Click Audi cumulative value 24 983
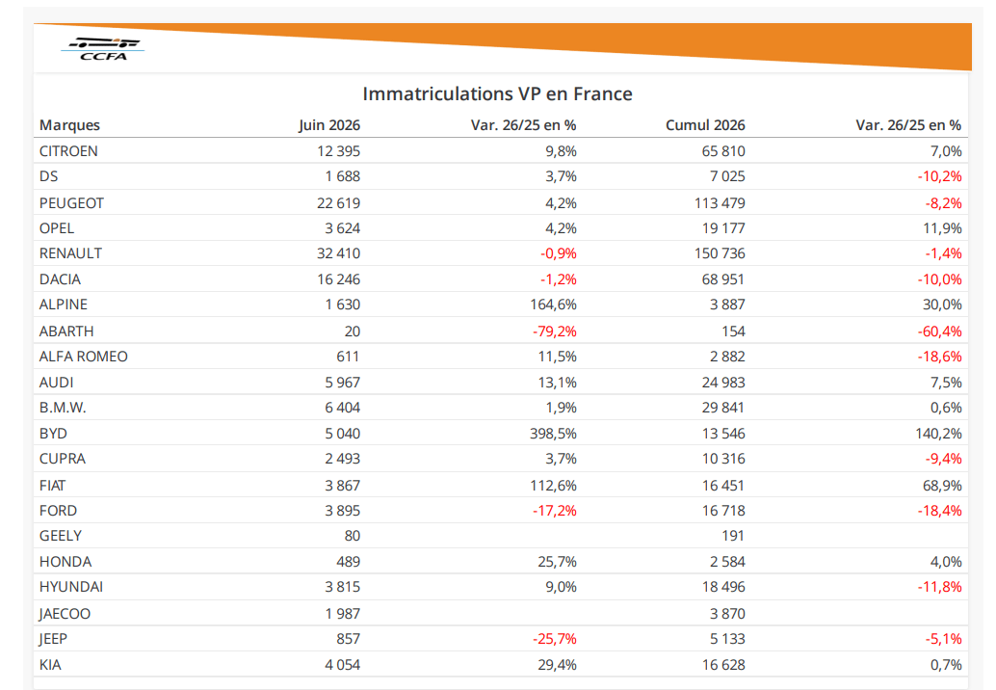This screenshot has width=996, height=690. click(723, 383)
